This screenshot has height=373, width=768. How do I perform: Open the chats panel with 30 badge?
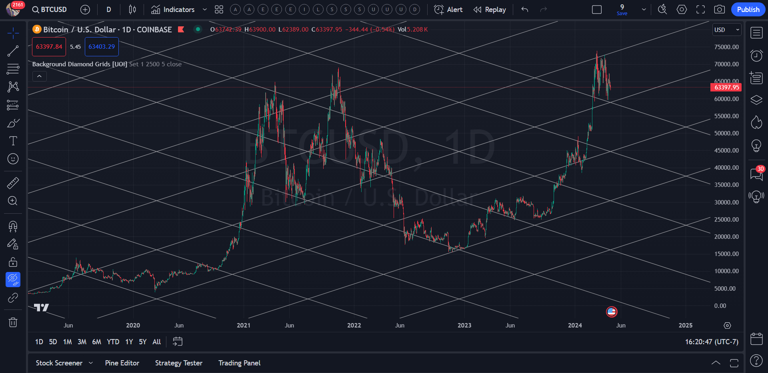coord(756,174)
